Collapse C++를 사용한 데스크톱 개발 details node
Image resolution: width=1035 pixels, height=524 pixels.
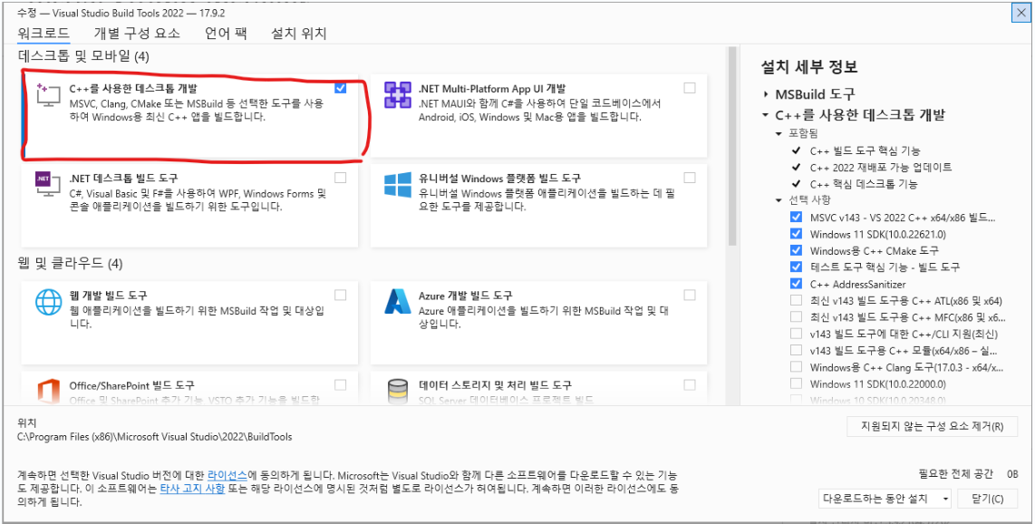tap(766, 115)
